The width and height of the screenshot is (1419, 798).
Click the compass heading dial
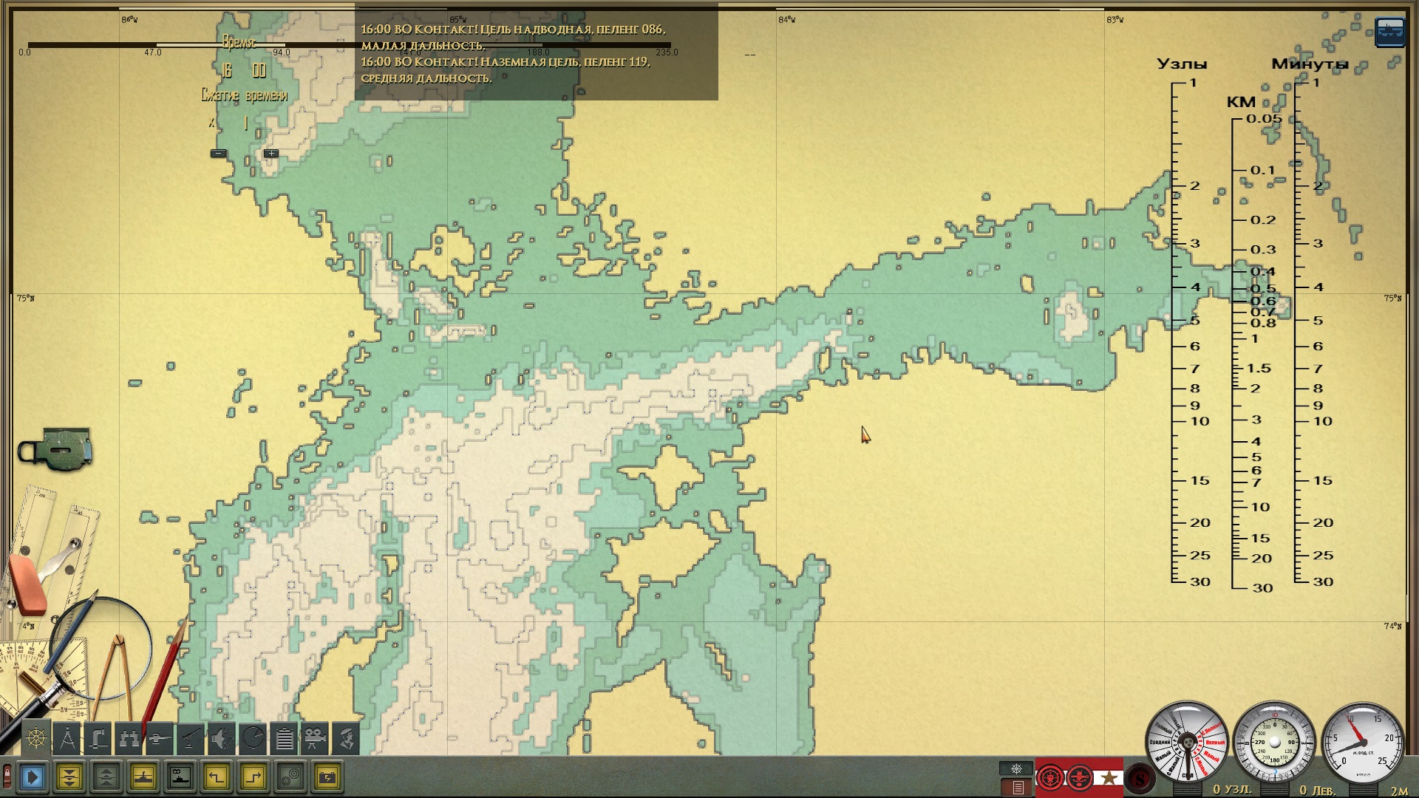click(x=1274, y=743)
